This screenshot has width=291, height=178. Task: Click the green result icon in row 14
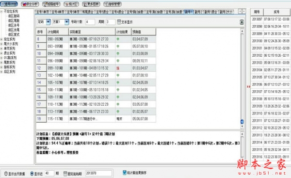[118, 82]
